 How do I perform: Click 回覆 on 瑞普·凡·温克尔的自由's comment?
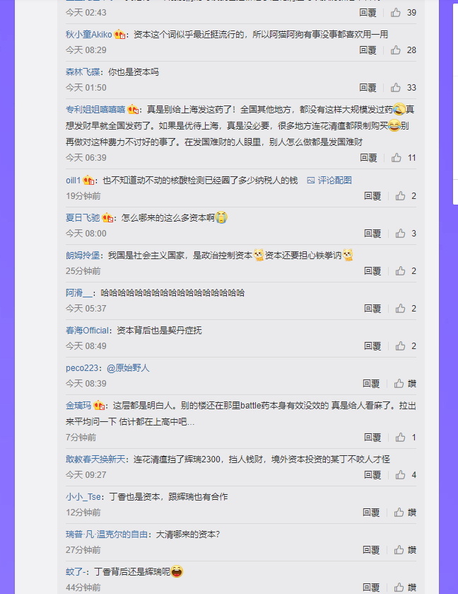click(x=370, y=549)
